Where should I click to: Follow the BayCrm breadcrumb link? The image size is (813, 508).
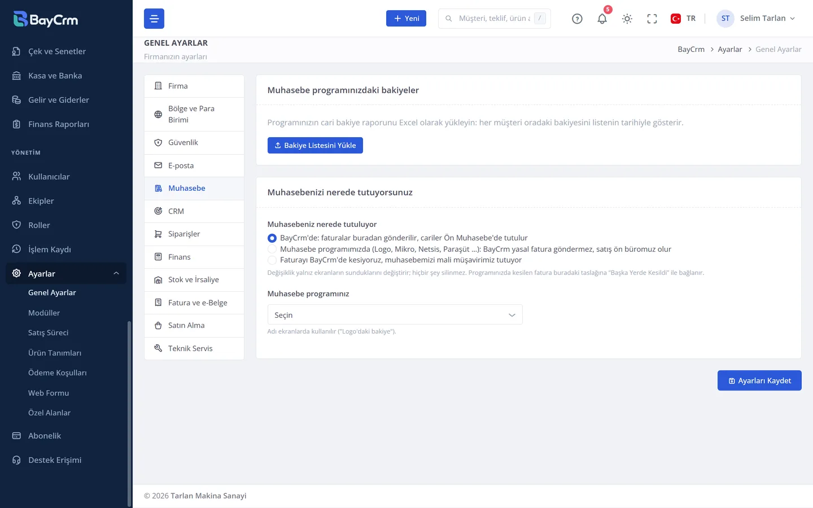[691, 50]
